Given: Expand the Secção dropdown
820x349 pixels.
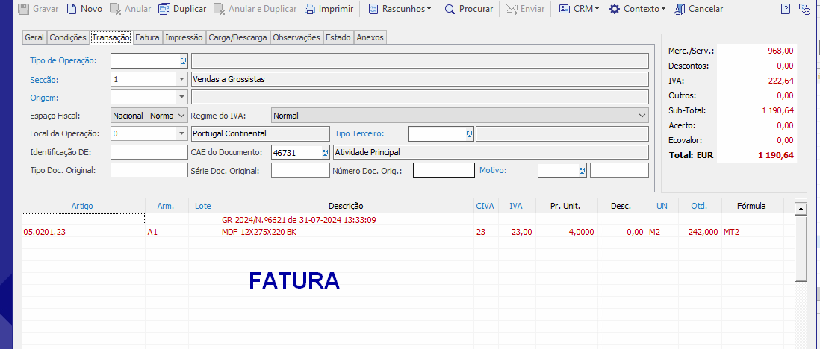Looking at the screenshot, I should [181, 79].
